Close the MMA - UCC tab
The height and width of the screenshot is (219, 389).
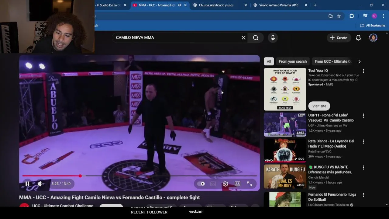click(185, 5)
